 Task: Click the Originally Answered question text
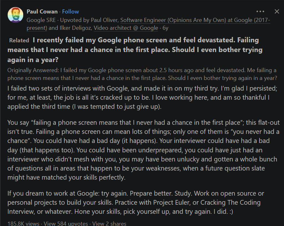click(142, 74)
